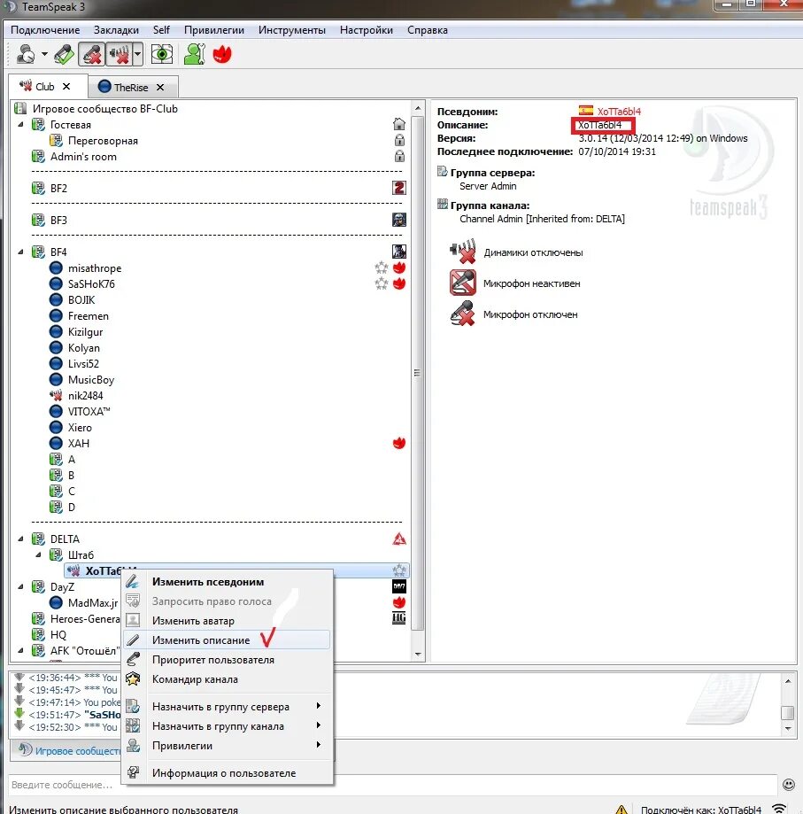Collapse the Гостевая channel

point(20,125)
